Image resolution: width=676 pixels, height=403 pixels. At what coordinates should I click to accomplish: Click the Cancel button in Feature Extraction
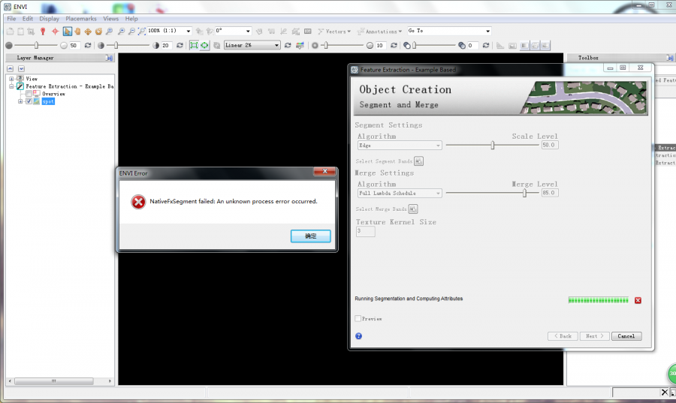pyautogui.click(x=626, y=336)
